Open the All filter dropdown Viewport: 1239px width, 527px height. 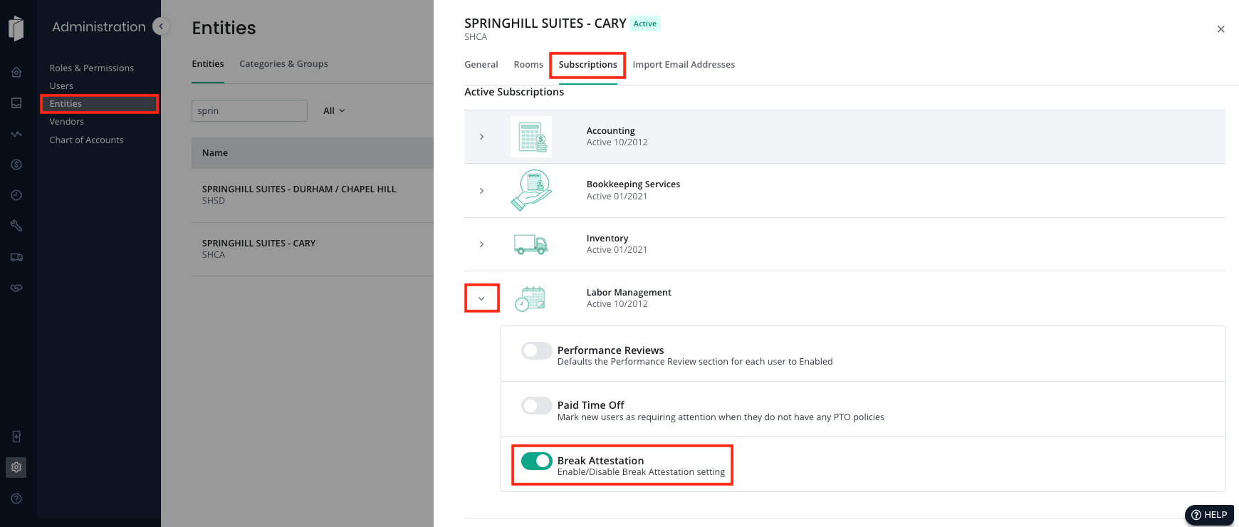(334, 110)
